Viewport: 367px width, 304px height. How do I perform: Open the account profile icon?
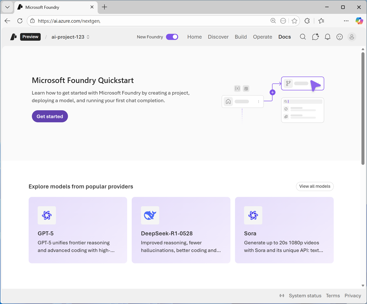(x=352, y=37)
